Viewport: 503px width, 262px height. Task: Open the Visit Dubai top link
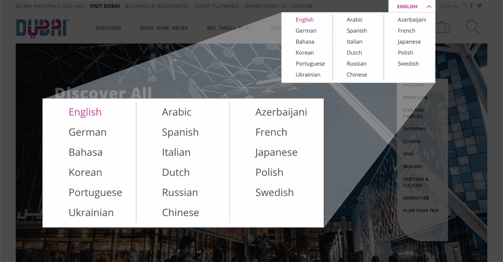tap(105, 6)
